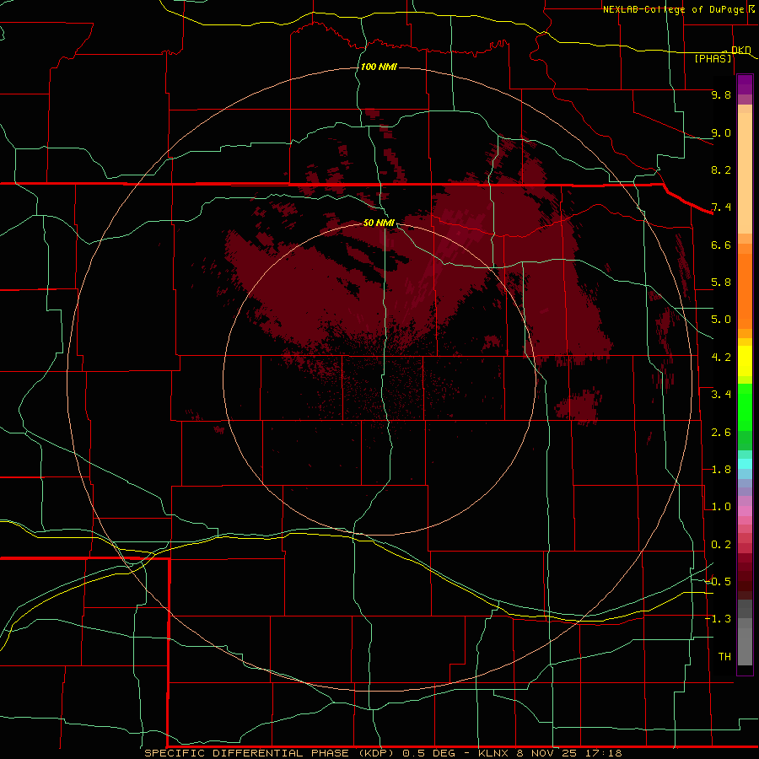Image resolution: width=759 pixels, height=759 pixels.
Task: Click the 4.2 legend value
Action: coord(721,358)
